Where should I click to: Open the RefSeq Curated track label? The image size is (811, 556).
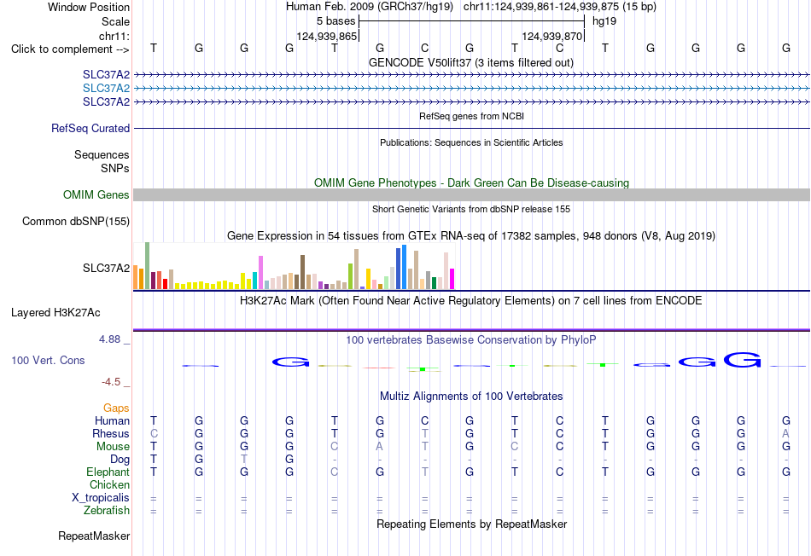pos(90,128)
